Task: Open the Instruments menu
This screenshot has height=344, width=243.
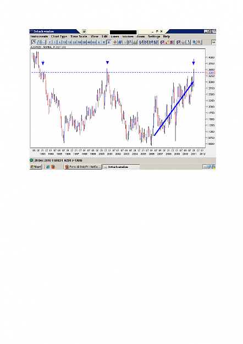Action: [39, 36]
